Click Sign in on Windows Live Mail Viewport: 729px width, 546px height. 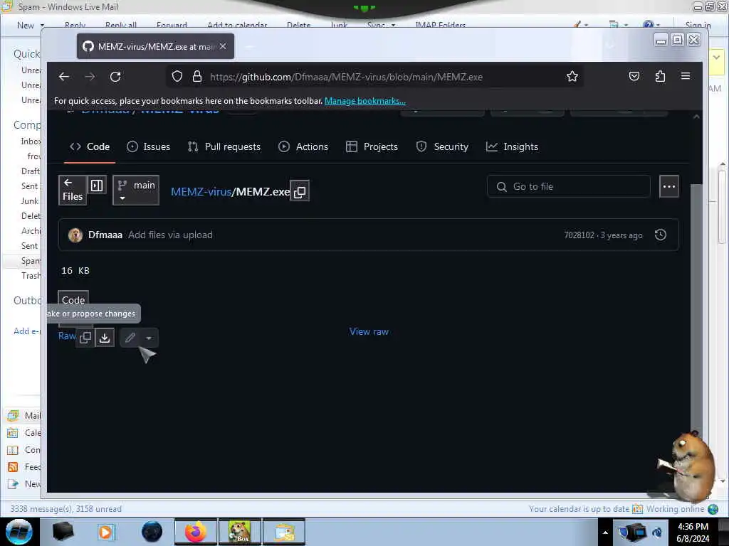click(x=698, y=25)
